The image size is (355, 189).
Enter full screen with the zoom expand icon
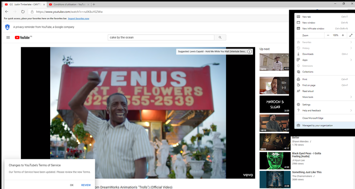click(351, 35)
